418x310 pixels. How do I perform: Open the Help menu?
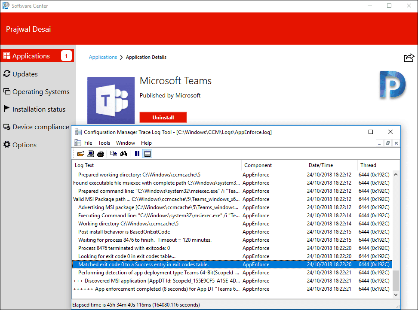pos(146,143)
